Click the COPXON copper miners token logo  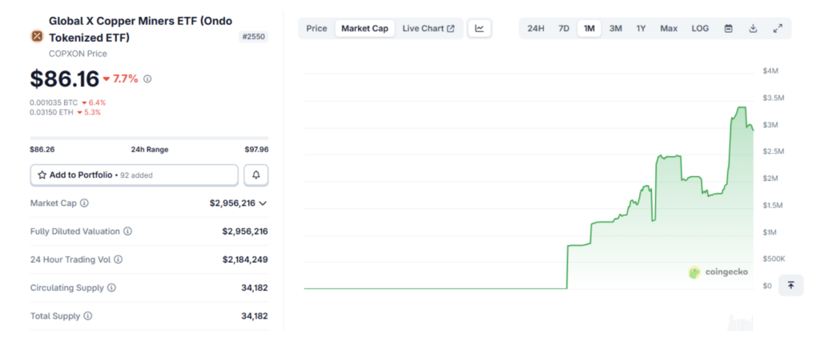(x=37, y=35)
